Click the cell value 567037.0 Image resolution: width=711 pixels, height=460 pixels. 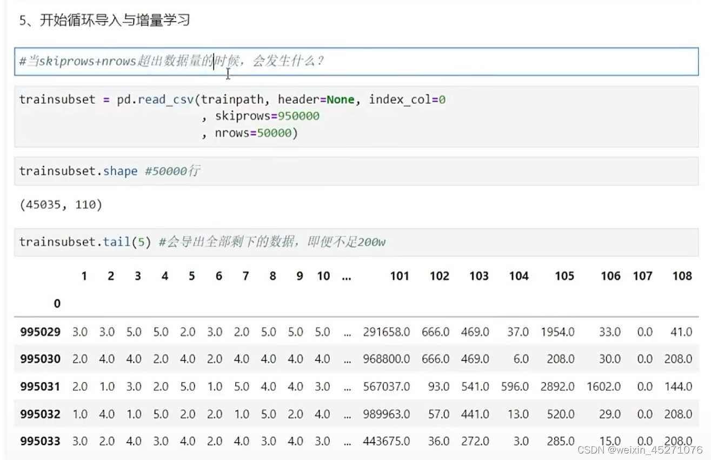[x=387, y=386]
